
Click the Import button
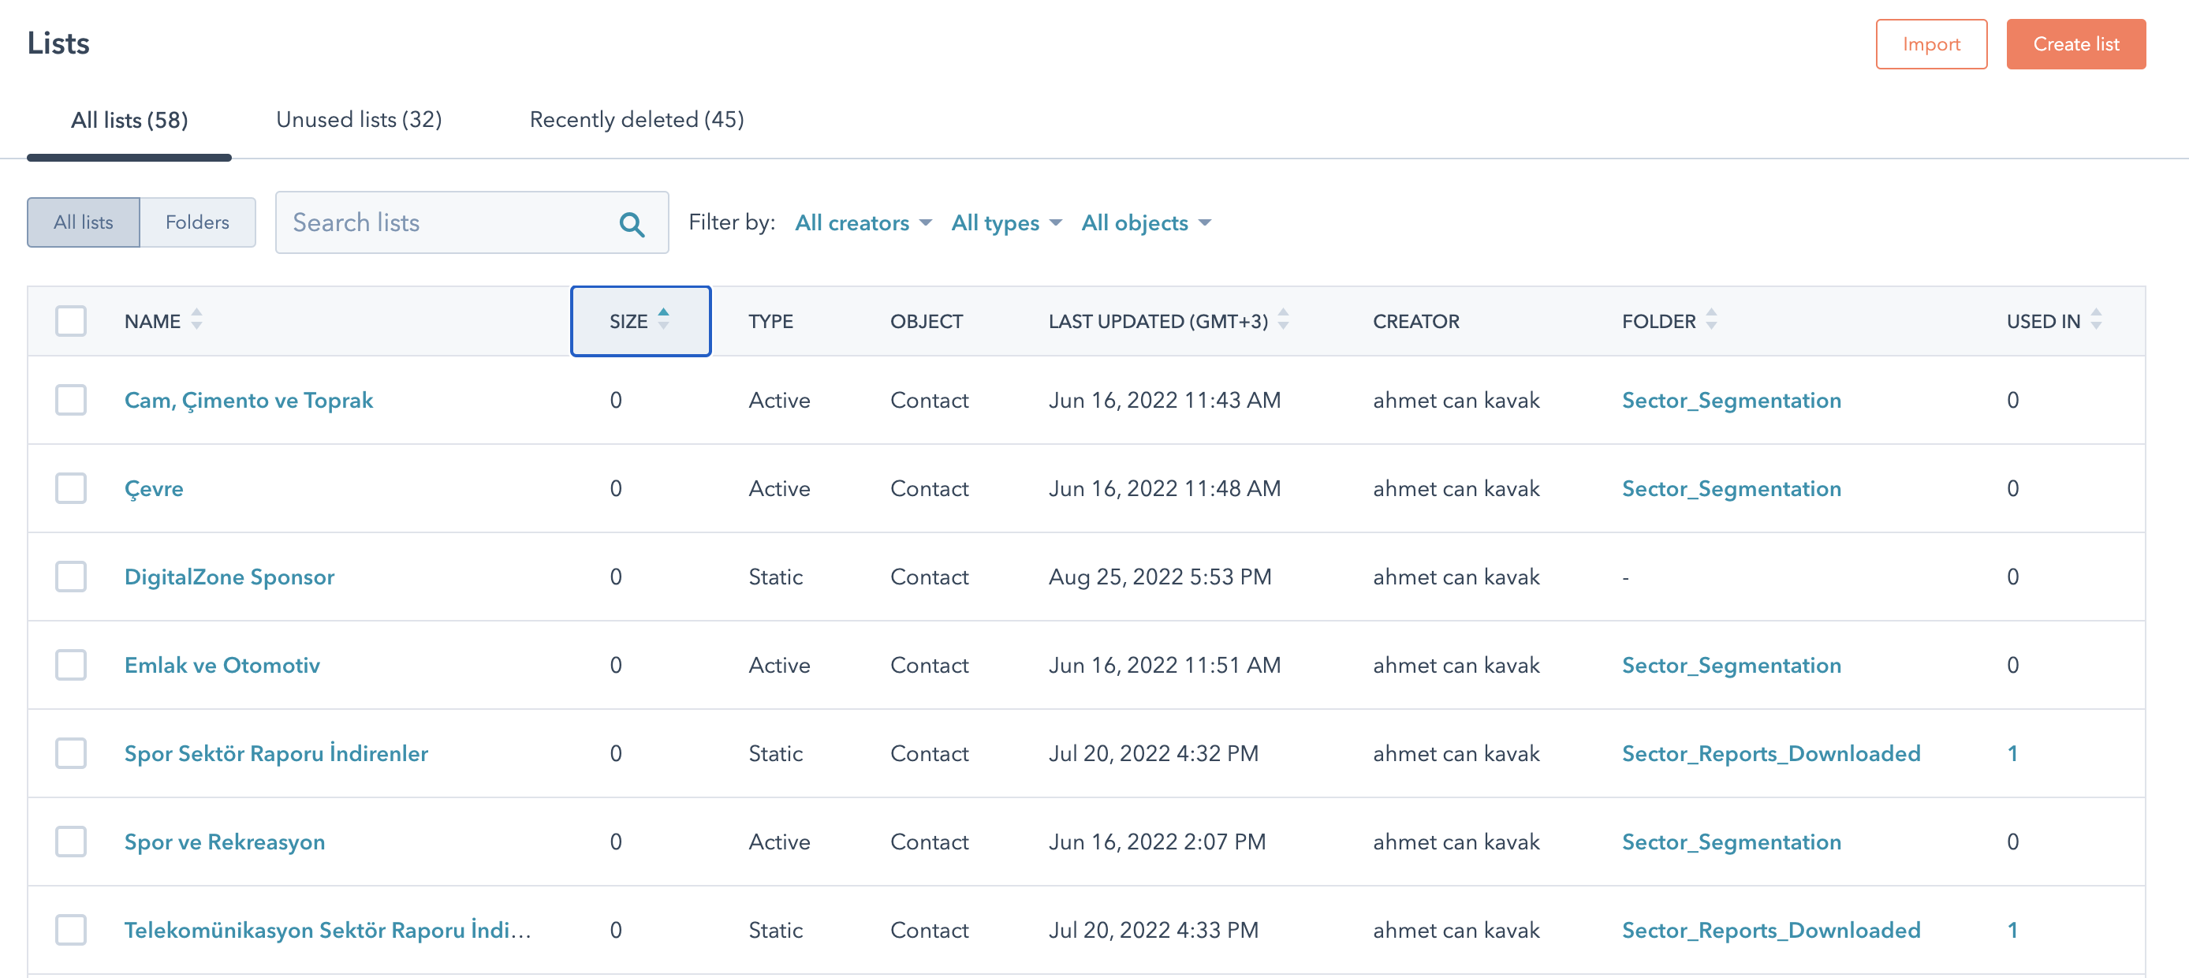(1930, 44)
